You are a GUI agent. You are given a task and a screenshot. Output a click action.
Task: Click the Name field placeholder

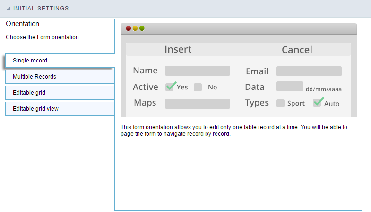(x=197, y=71)
